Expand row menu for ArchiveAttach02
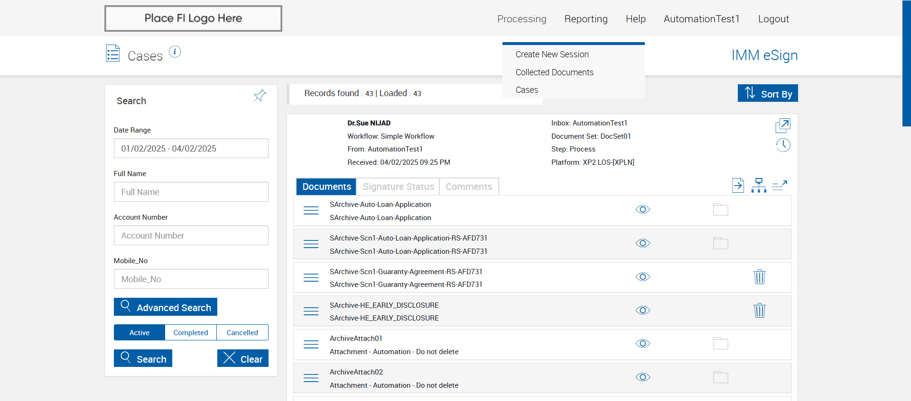 [311, 378]
